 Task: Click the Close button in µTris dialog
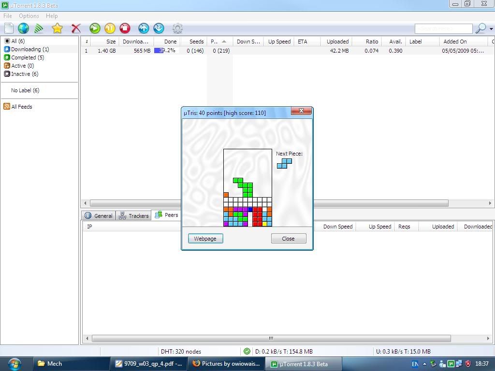(289, 239)
